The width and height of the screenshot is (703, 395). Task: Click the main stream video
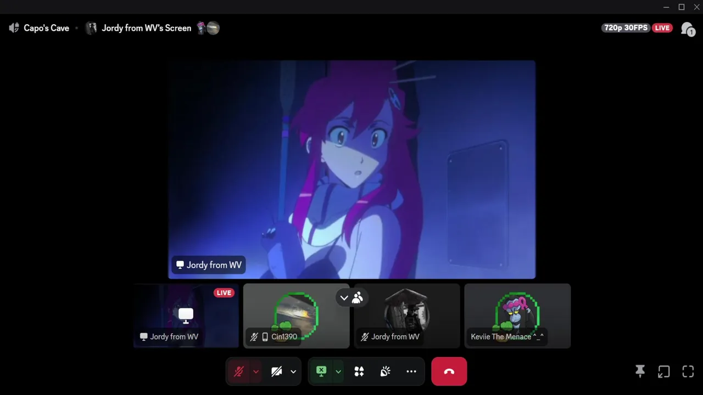351,170
